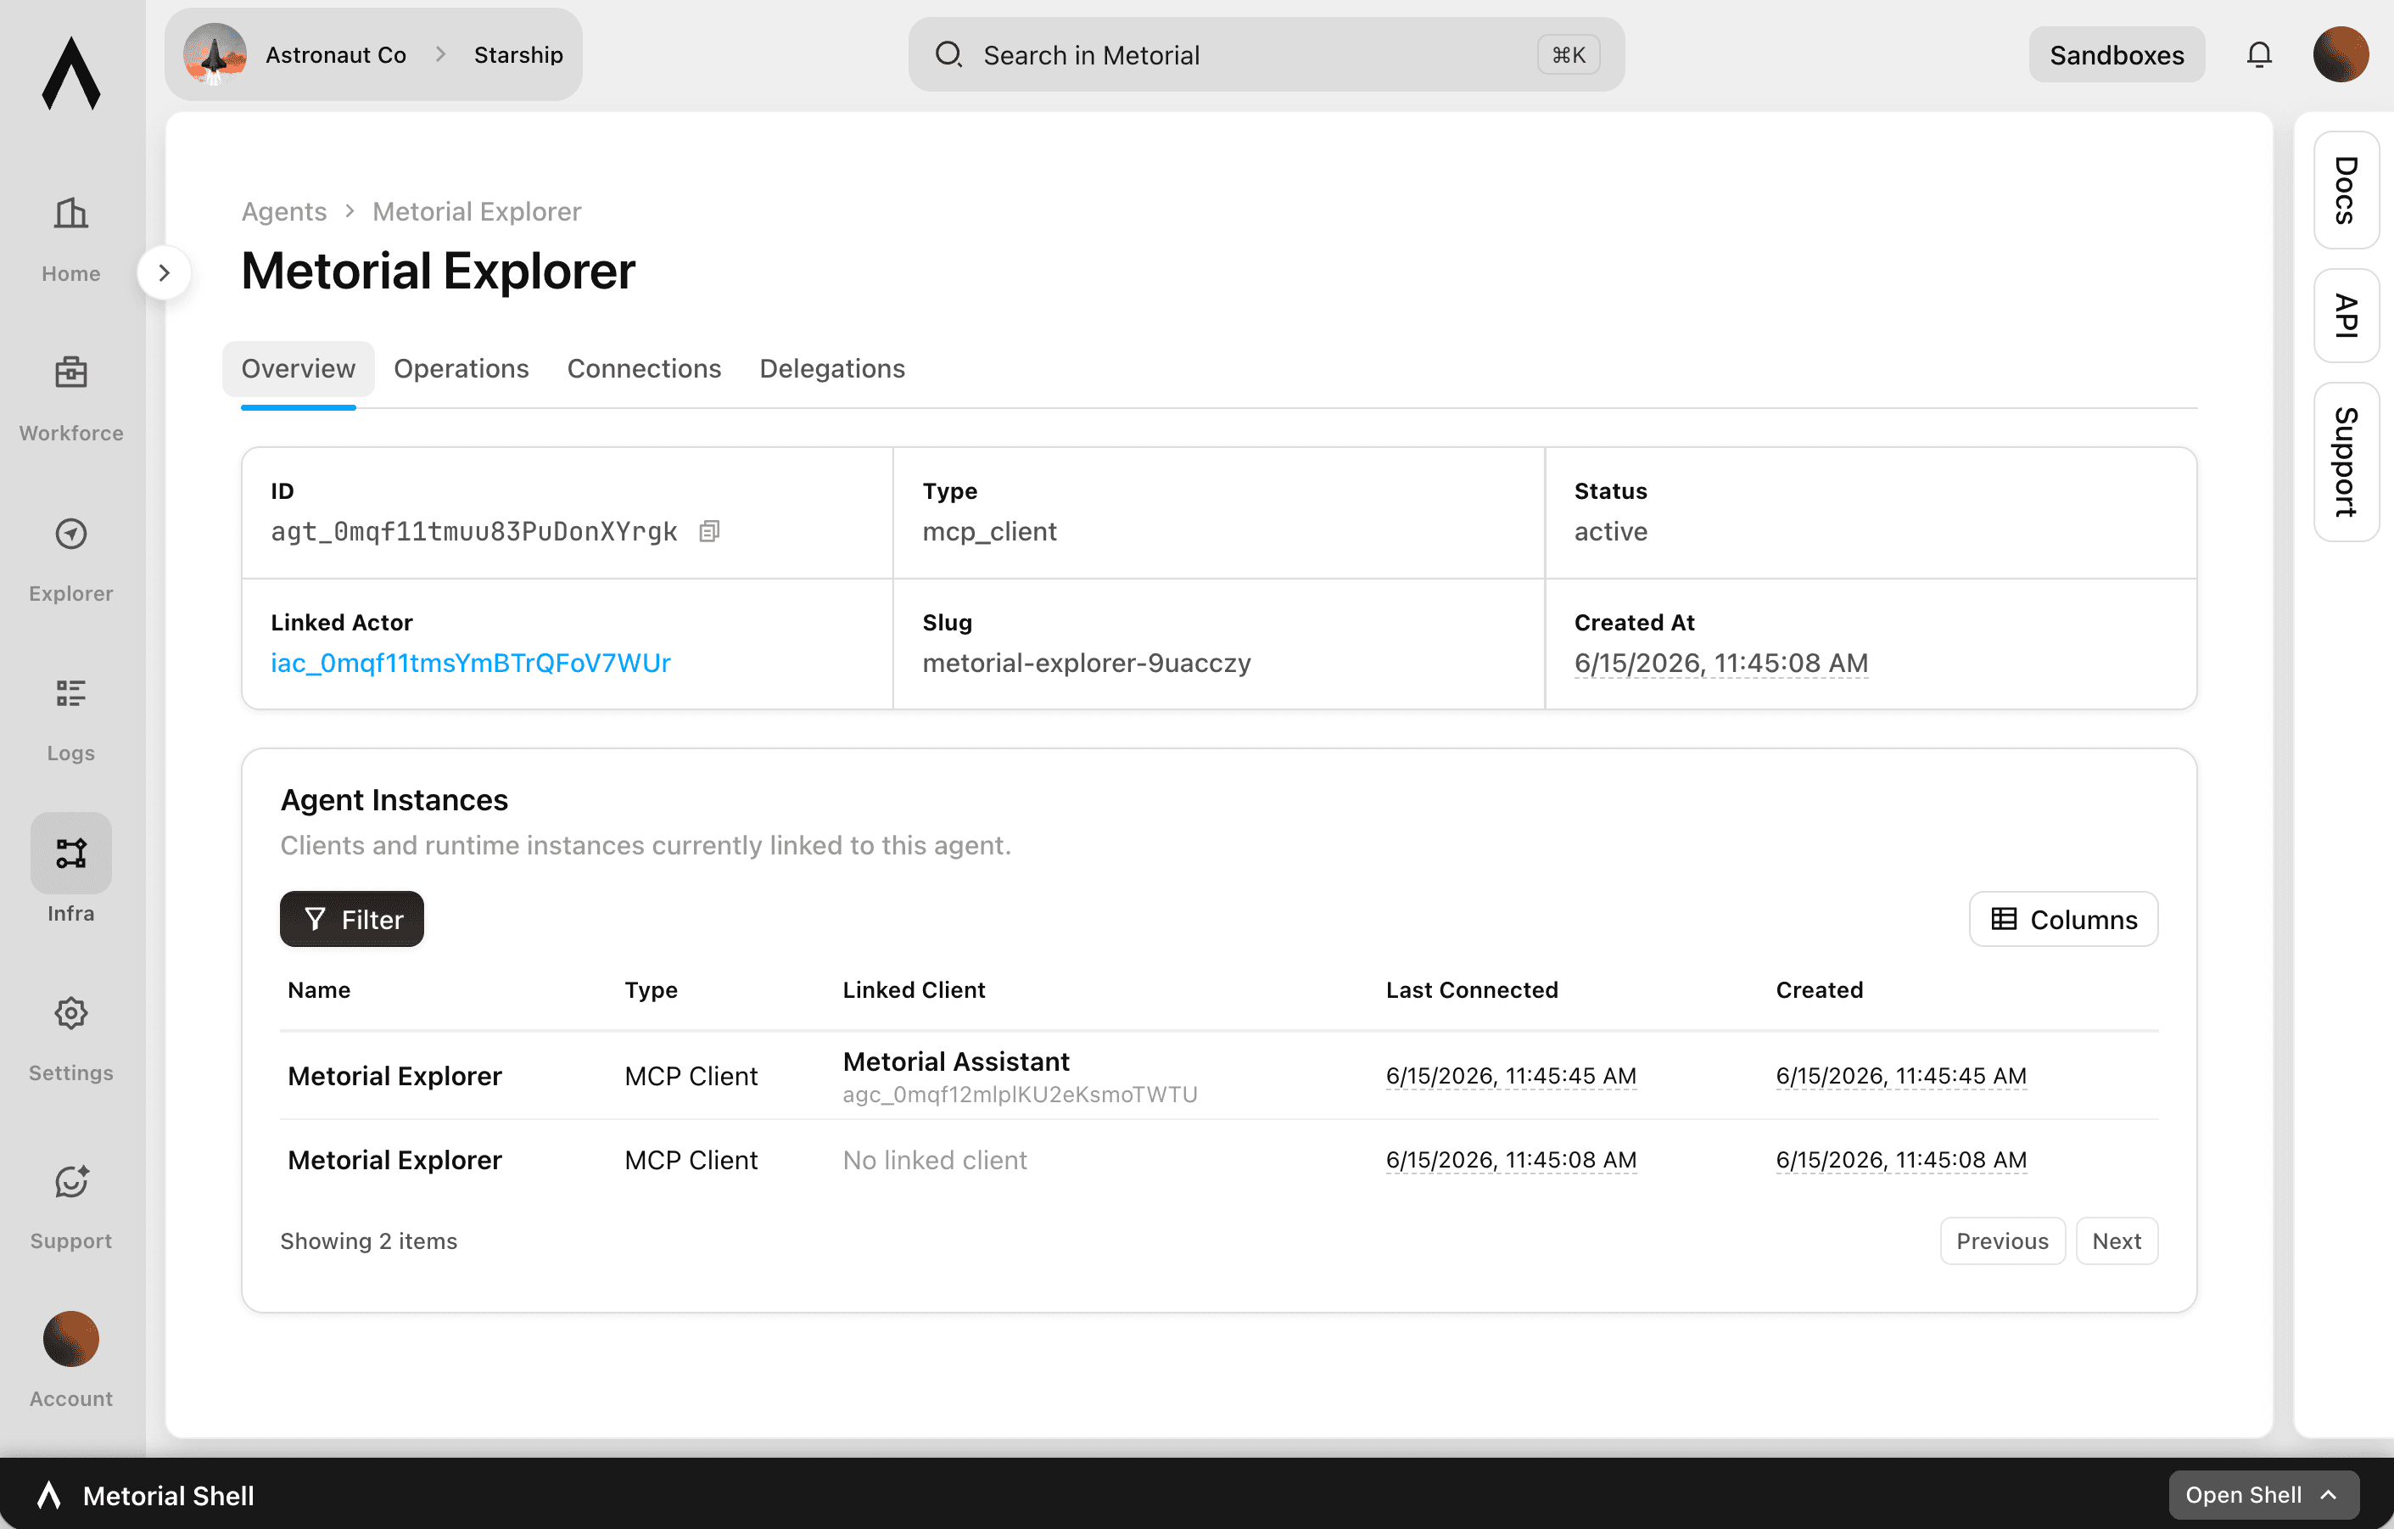Select Astronaut Co in breadcrumb switcher
The image size is (2394, 1529).
pos(336,54)
